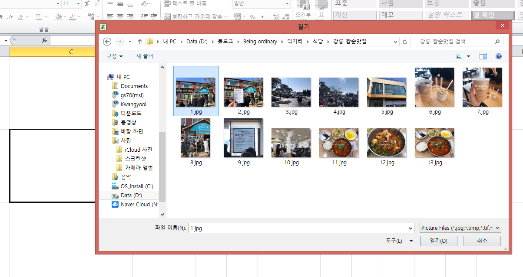Create a new folder with 새 폴더

coord(144,56)
